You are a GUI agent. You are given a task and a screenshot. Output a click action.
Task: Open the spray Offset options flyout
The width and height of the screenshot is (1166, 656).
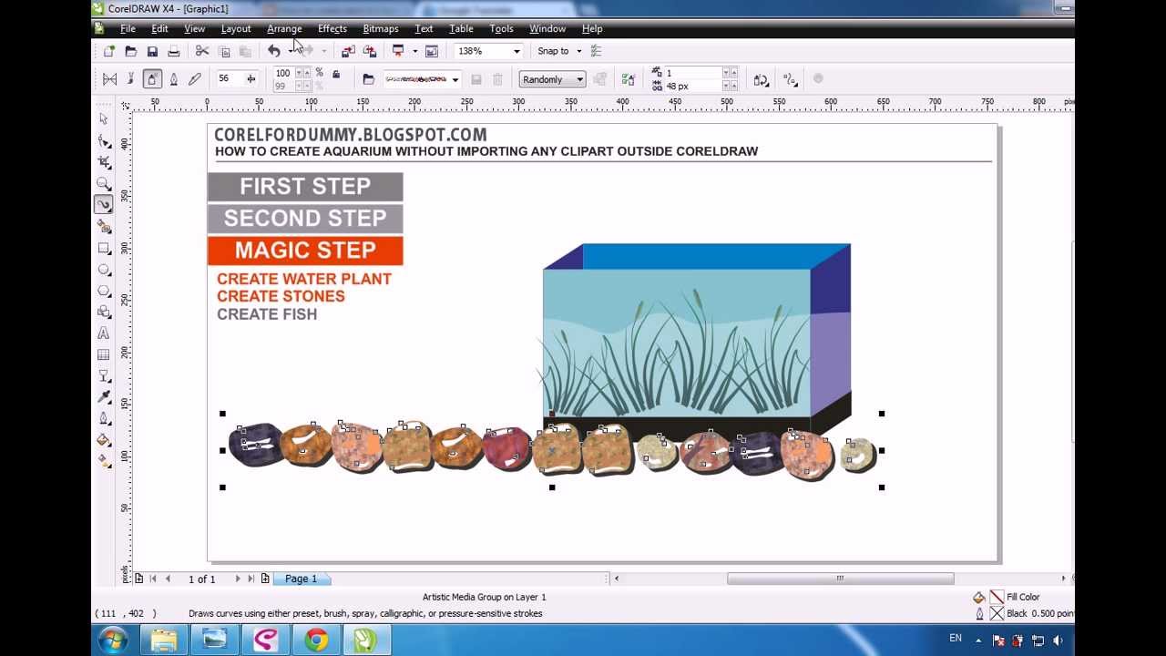(790, 79)
